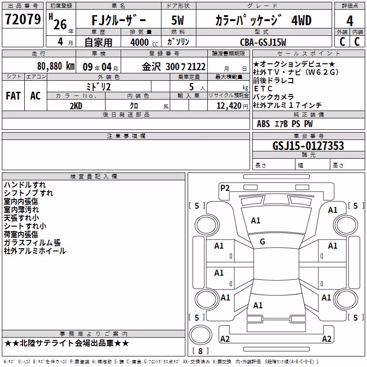
Task: Click inspector note 室内薄汚れ
Action: [x=21, y=210]
